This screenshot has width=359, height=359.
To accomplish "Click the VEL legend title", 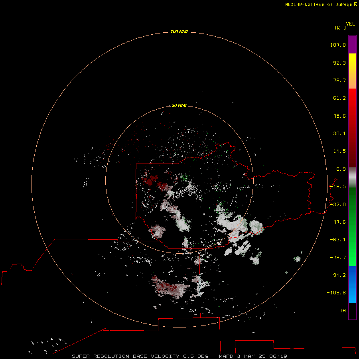I will [x=350, y=24].
